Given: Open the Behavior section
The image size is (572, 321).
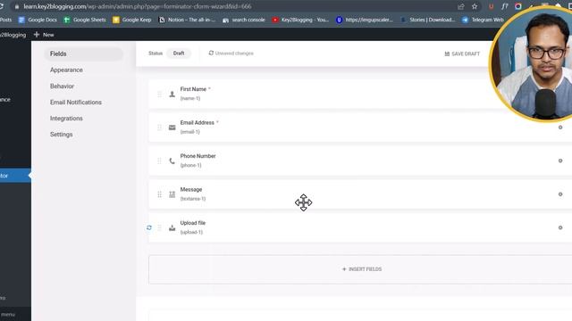Looking at the screenshot, I should pyautogui.click(x=62, y=86).
